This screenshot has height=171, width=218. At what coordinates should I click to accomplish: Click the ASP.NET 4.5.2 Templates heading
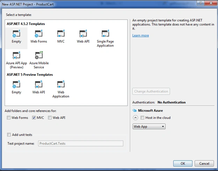pos(26,24)
